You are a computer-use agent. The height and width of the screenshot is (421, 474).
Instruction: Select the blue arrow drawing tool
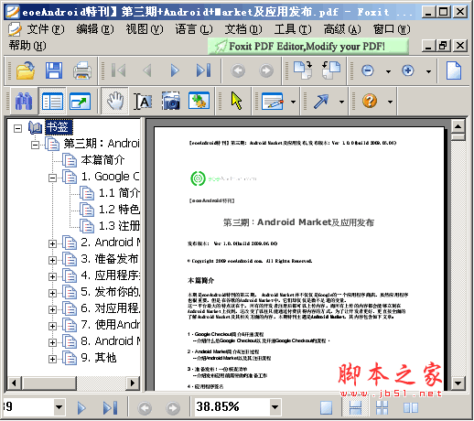321,101
